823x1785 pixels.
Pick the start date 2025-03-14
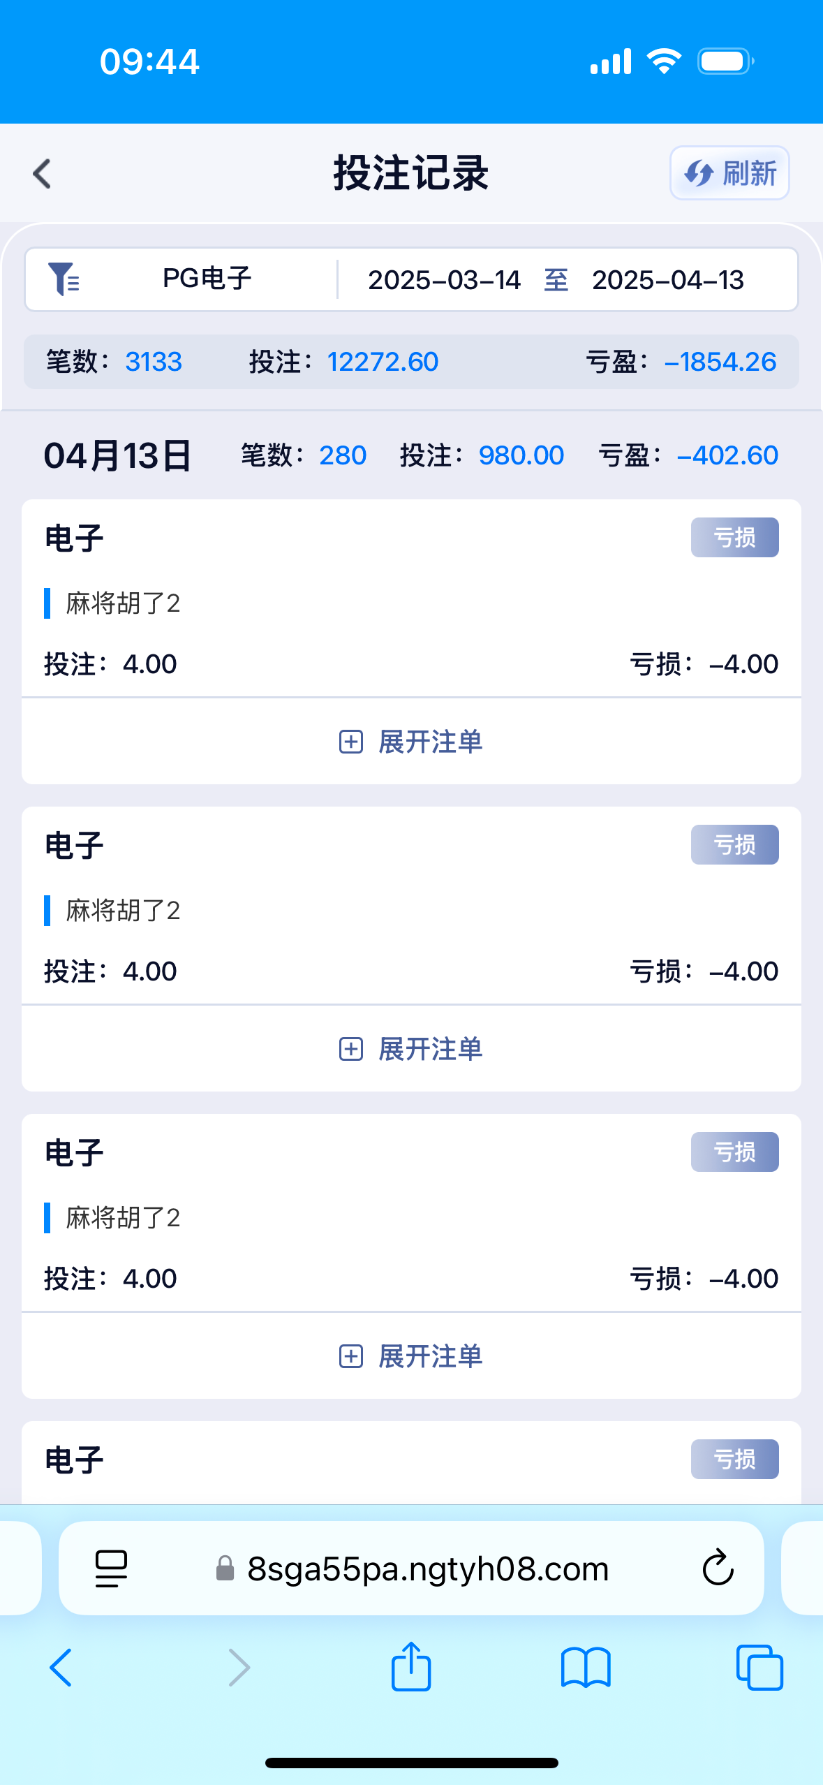(444, 280)
